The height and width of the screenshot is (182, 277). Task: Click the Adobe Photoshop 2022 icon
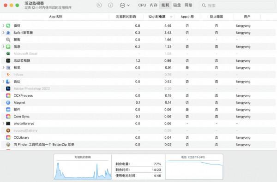click(x=8, y=88)
